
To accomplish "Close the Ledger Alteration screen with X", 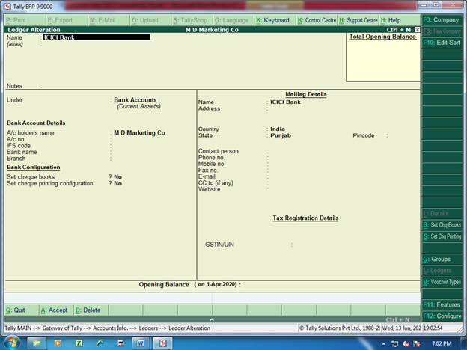I will [x=417, y=29].
